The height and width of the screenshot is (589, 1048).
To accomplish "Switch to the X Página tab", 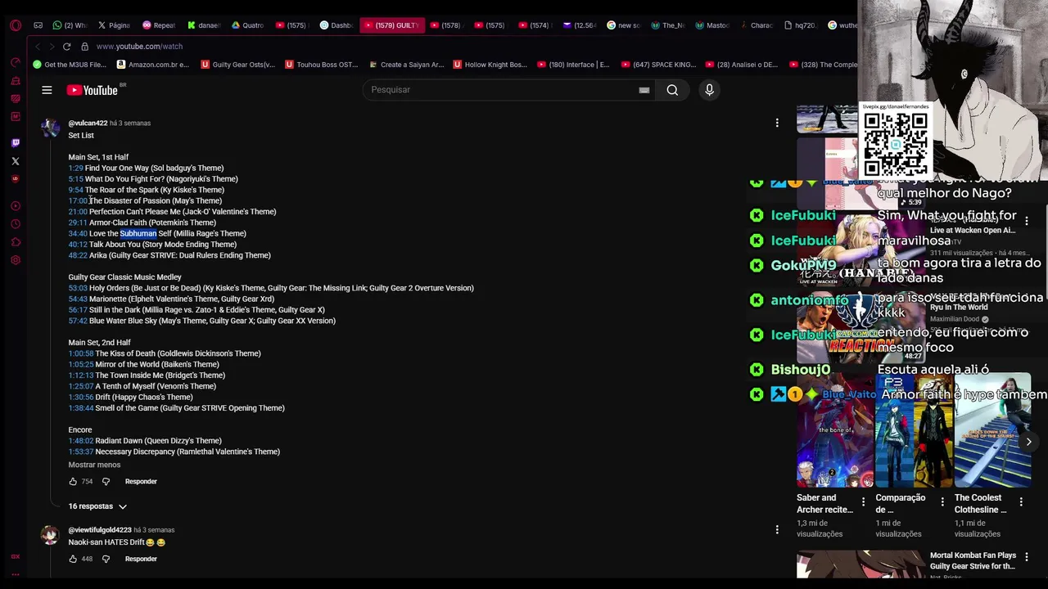I will coord(114,25).
